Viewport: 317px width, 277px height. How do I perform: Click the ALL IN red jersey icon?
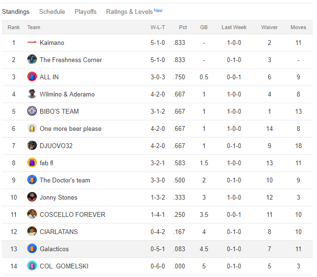[x=32, y=77]
